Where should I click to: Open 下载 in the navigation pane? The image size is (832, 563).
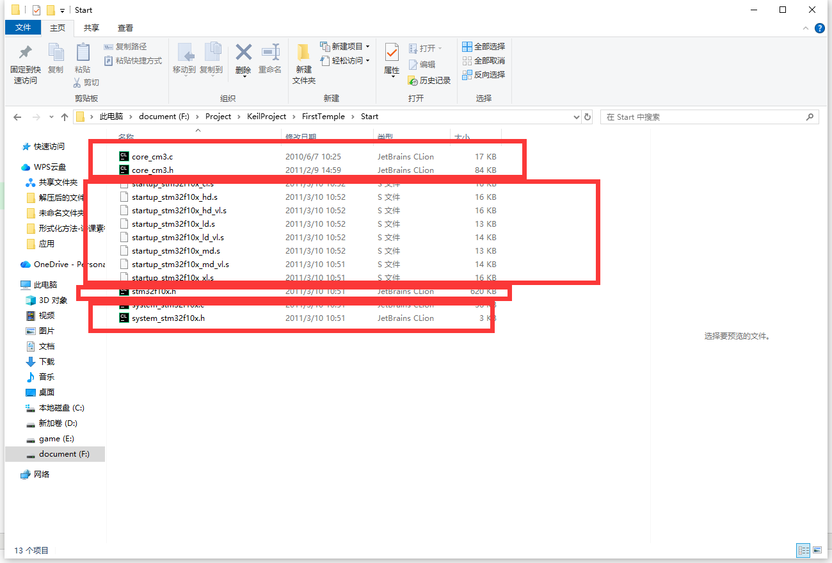coord(47,362)
